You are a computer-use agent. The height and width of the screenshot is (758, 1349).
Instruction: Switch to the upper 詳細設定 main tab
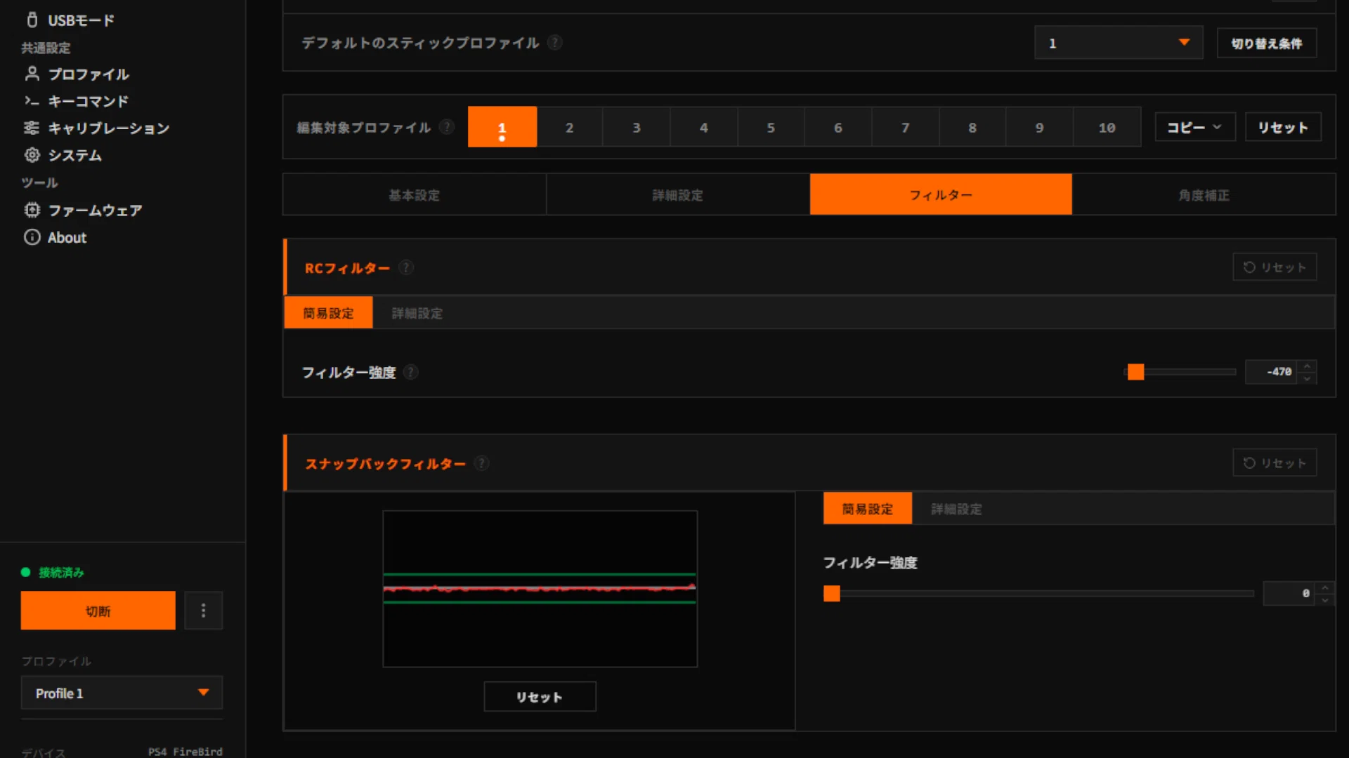click(678, 194)
